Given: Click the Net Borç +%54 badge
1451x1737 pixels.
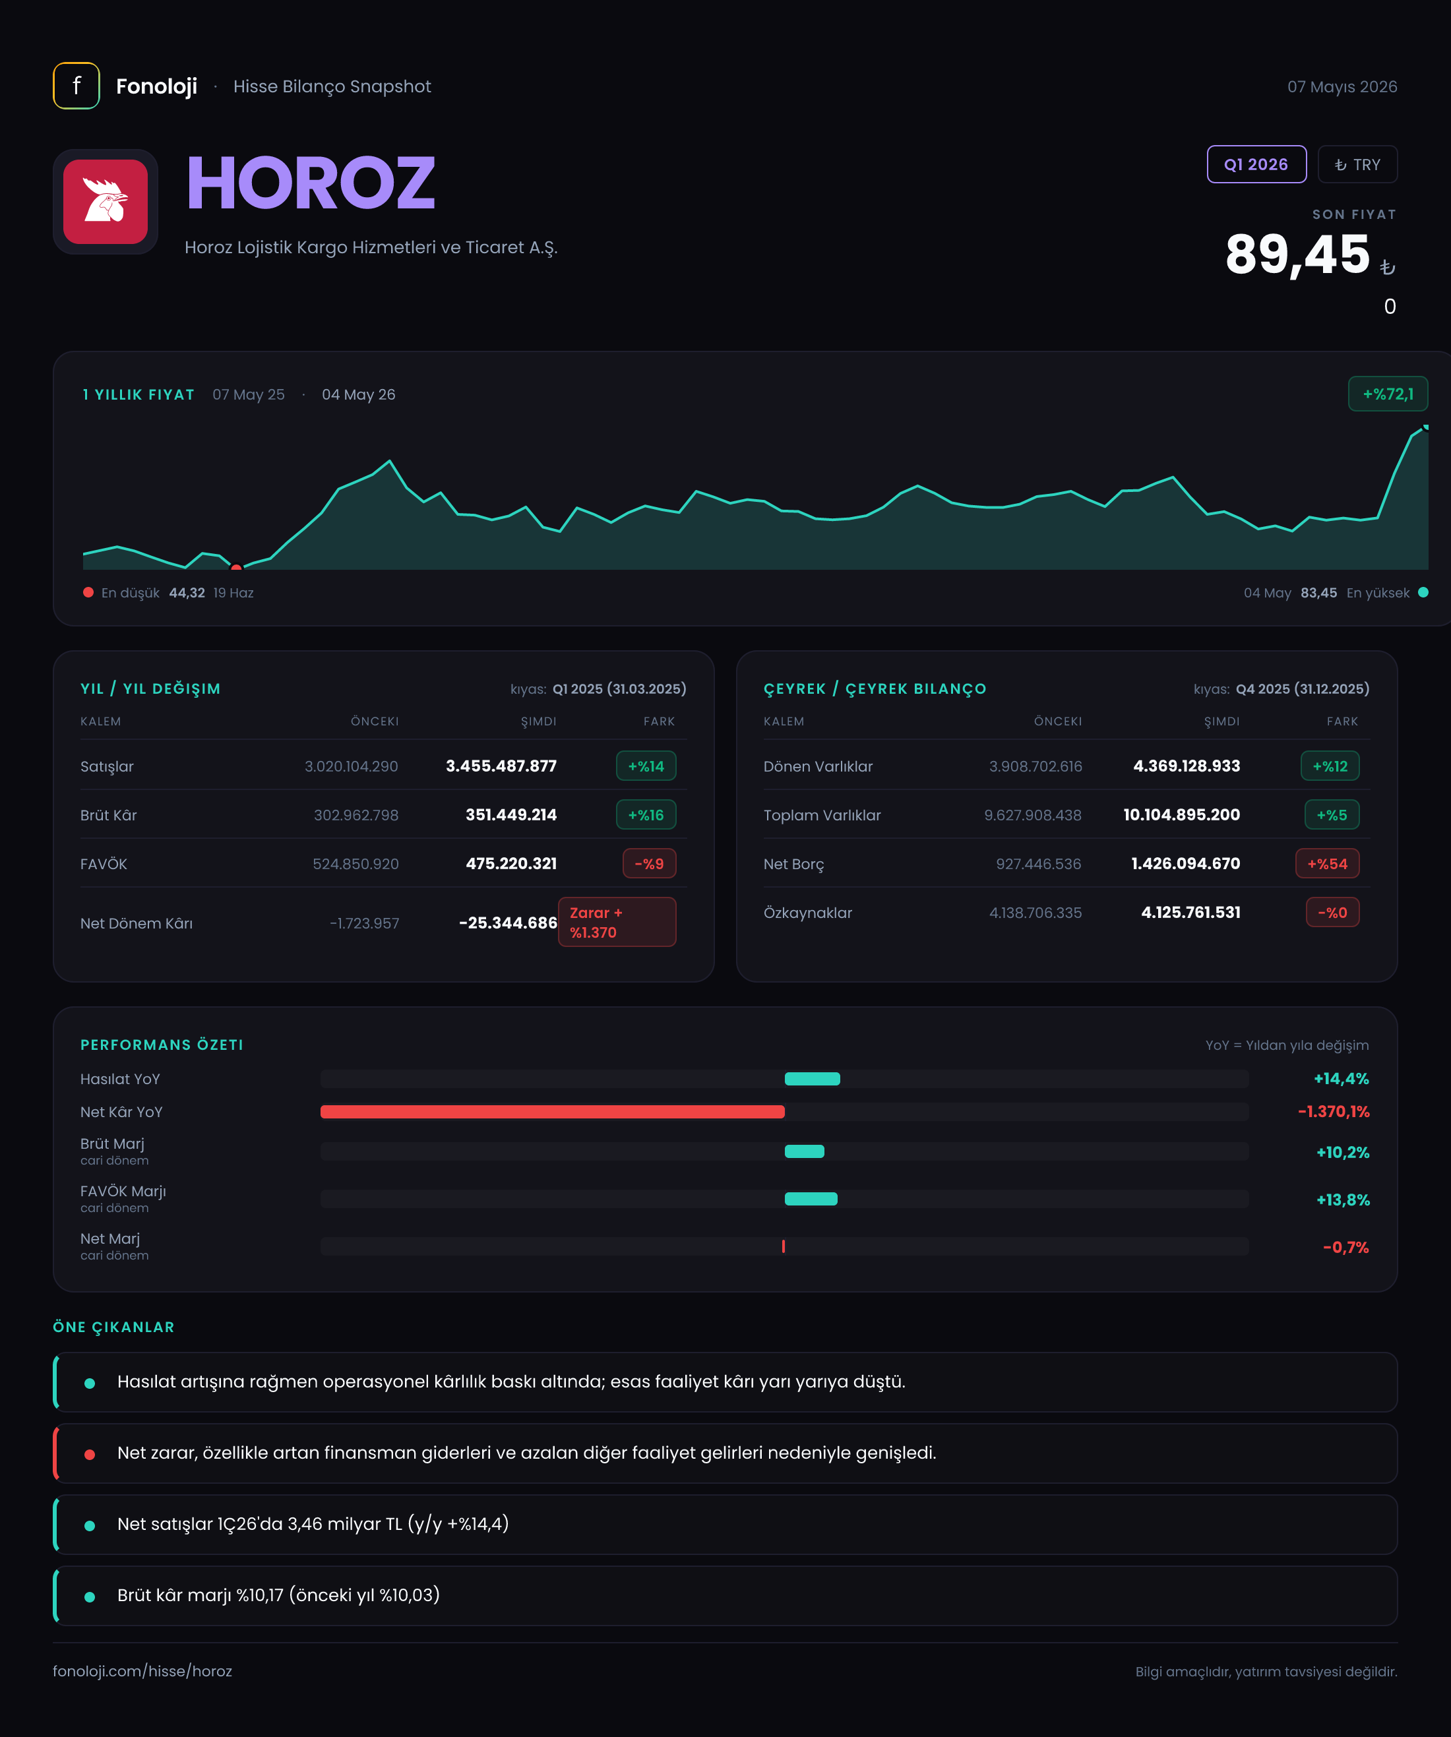Looking at the screenshot, I should point(1327,863).
